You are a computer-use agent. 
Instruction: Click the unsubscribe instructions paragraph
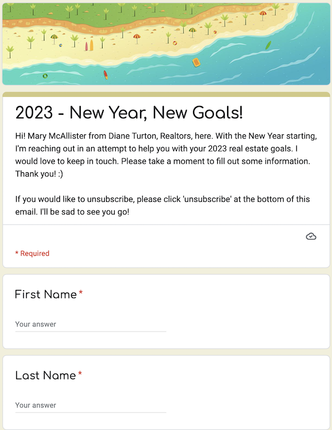coord(163,205)
